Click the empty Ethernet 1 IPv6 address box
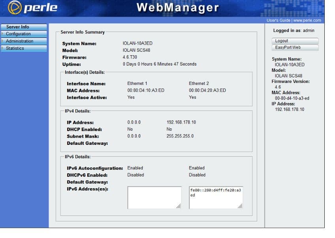This screenshot has height=238, width=335. click(152, 197)
